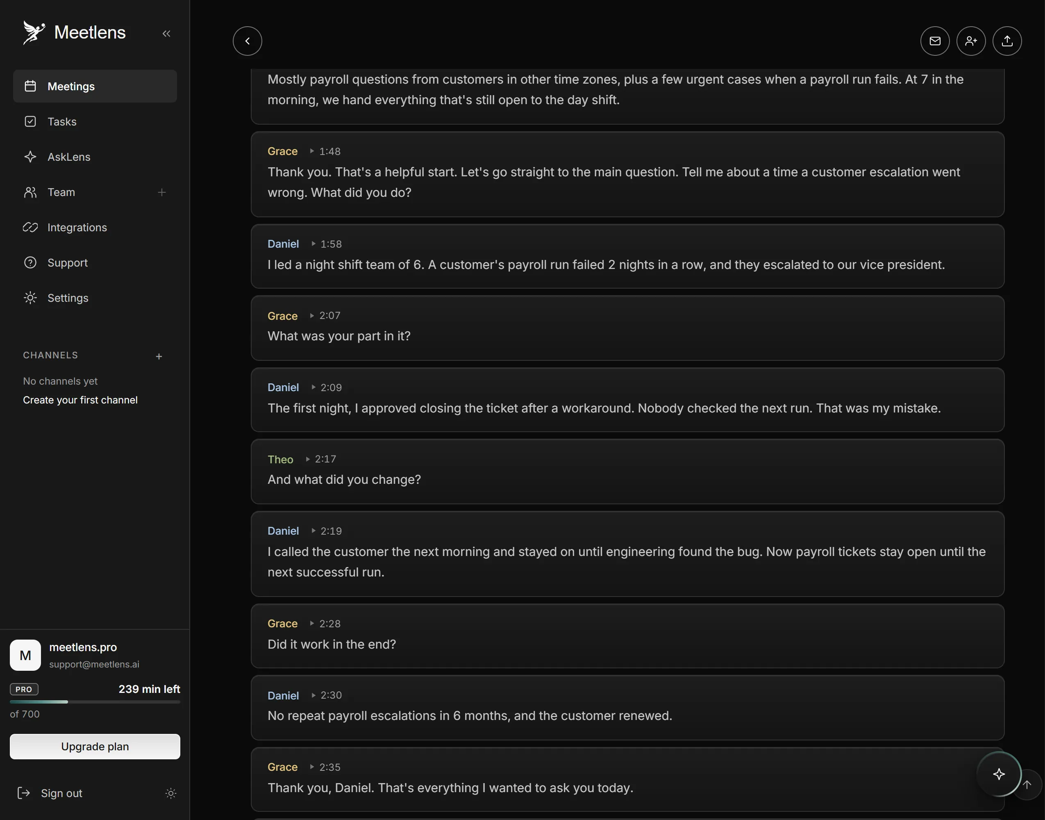Play Daniel's segment at 1:58

[x=326, y=244]
